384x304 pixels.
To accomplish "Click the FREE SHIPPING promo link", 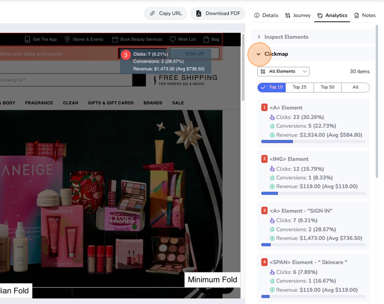I will [185, 80].
